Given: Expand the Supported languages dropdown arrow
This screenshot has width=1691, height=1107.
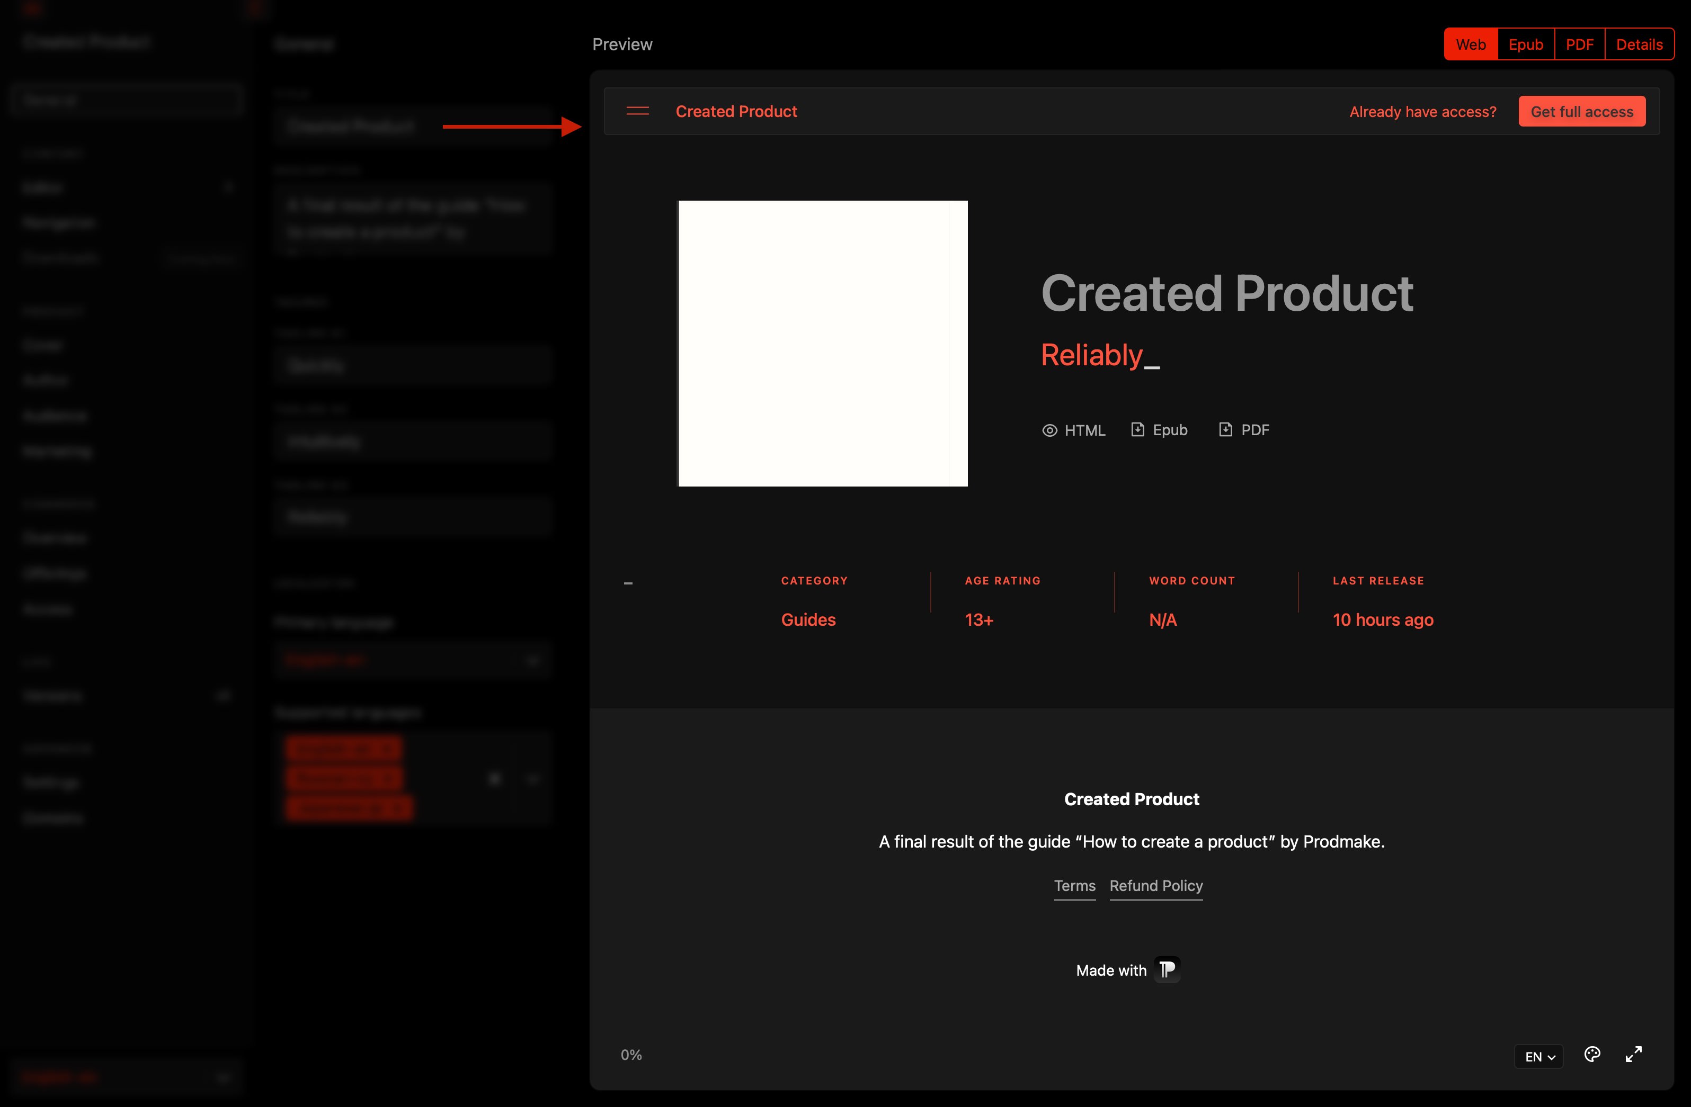Looking at the screenshot, I should tap(532, 779).
